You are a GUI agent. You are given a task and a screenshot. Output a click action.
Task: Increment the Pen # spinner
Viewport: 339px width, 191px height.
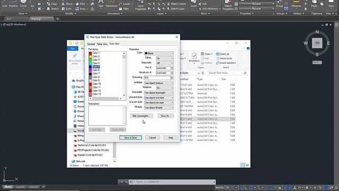point(172,67)
